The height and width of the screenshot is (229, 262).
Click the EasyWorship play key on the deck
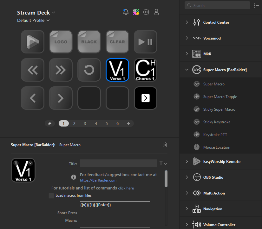[33, 42]
